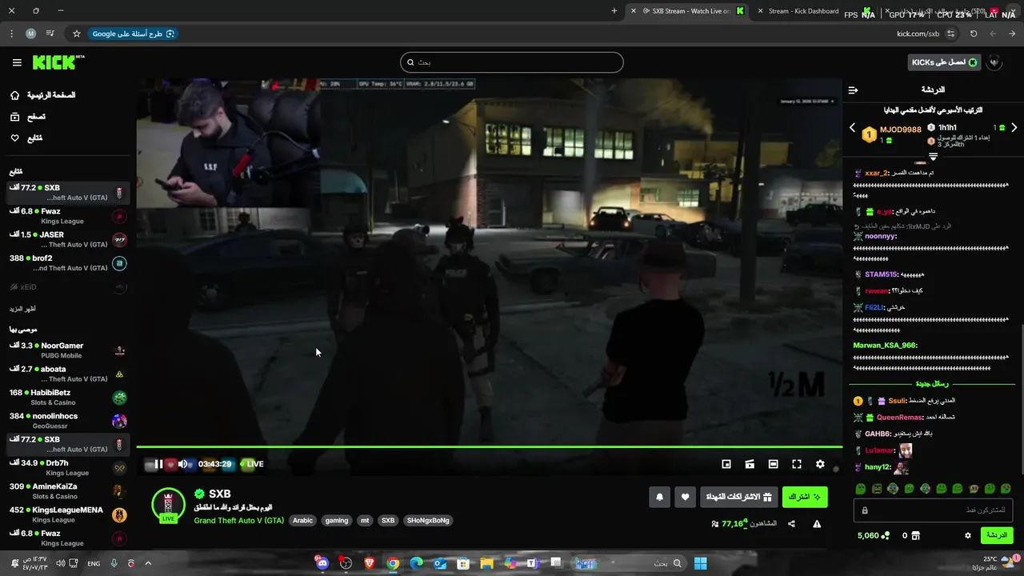Toggle cinema wide player mode
This screenshot has width=1024, height=576.
[x=773, y=464]
